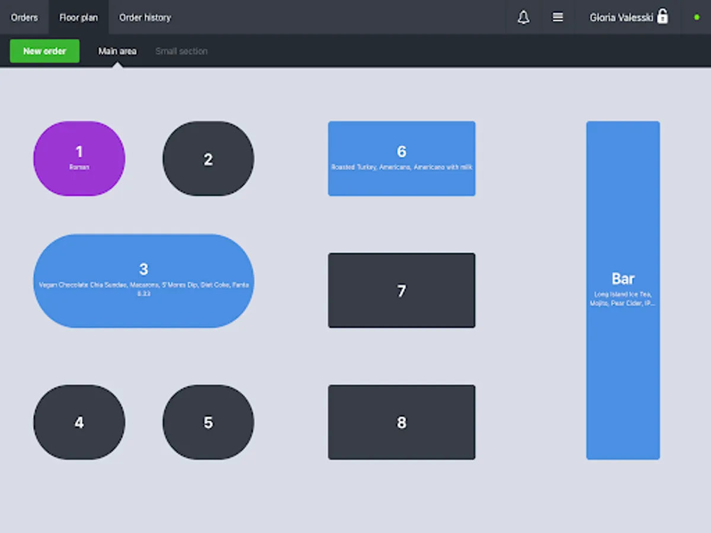The height and width of the screenshot is (533, 711).
Task: Click the New order button
Action: click(x=44, y=51)
